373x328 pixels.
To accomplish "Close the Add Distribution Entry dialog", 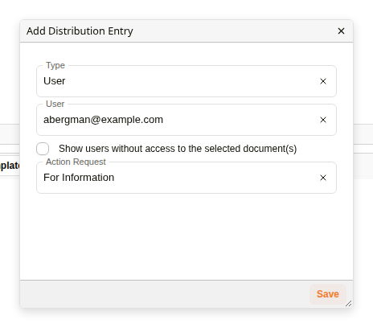I will point(341,31).
